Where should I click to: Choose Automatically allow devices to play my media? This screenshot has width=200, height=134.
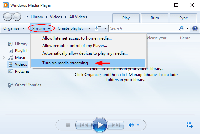tap(88, 53)
